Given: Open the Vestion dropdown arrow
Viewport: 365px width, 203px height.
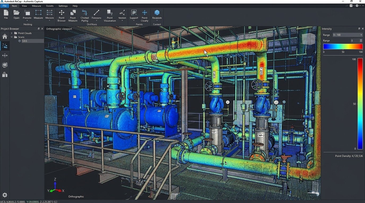Looking at the screenshot, I should point(122,21).
